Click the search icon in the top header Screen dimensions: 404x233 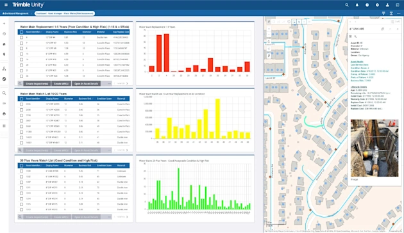347,5
